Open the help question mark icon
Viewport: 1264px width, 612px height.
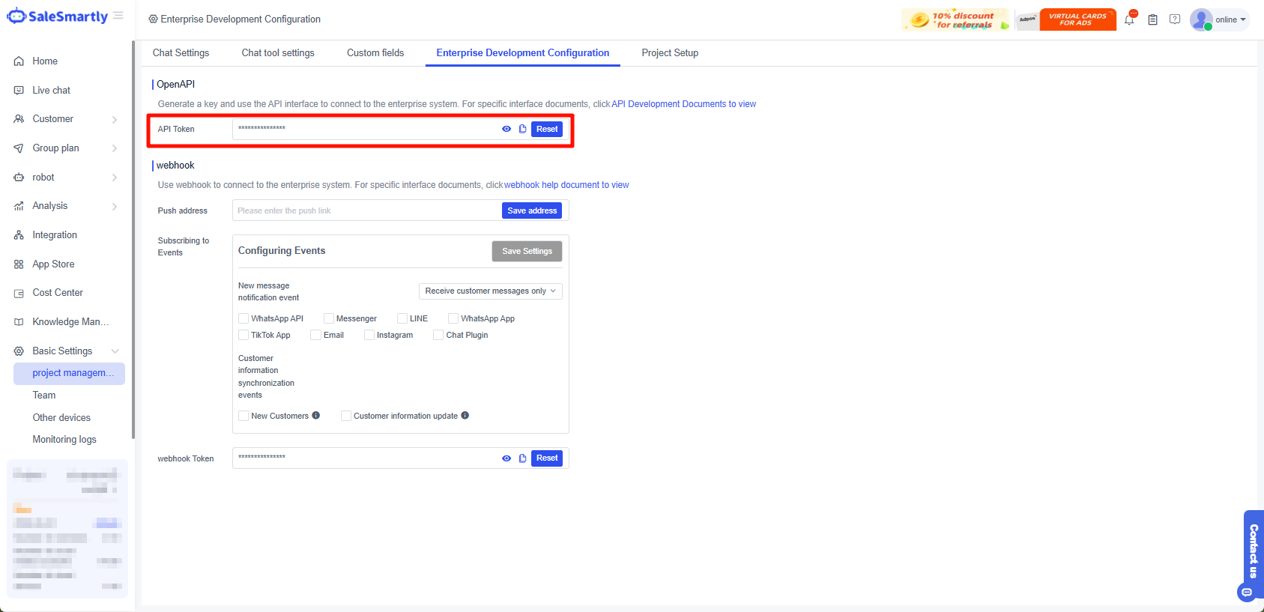click(x=1175, y=19)
